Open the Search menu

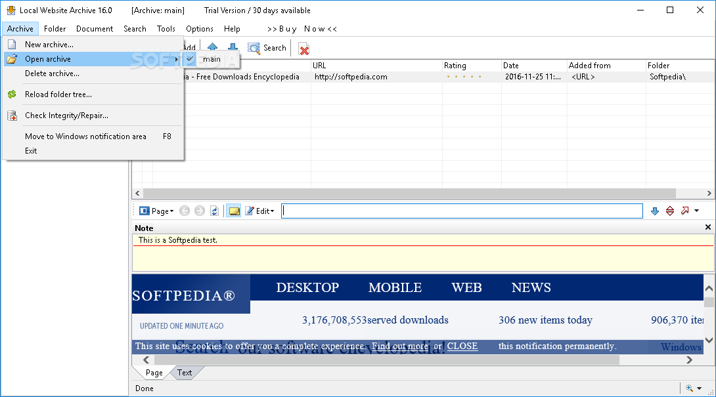point(135,29)
